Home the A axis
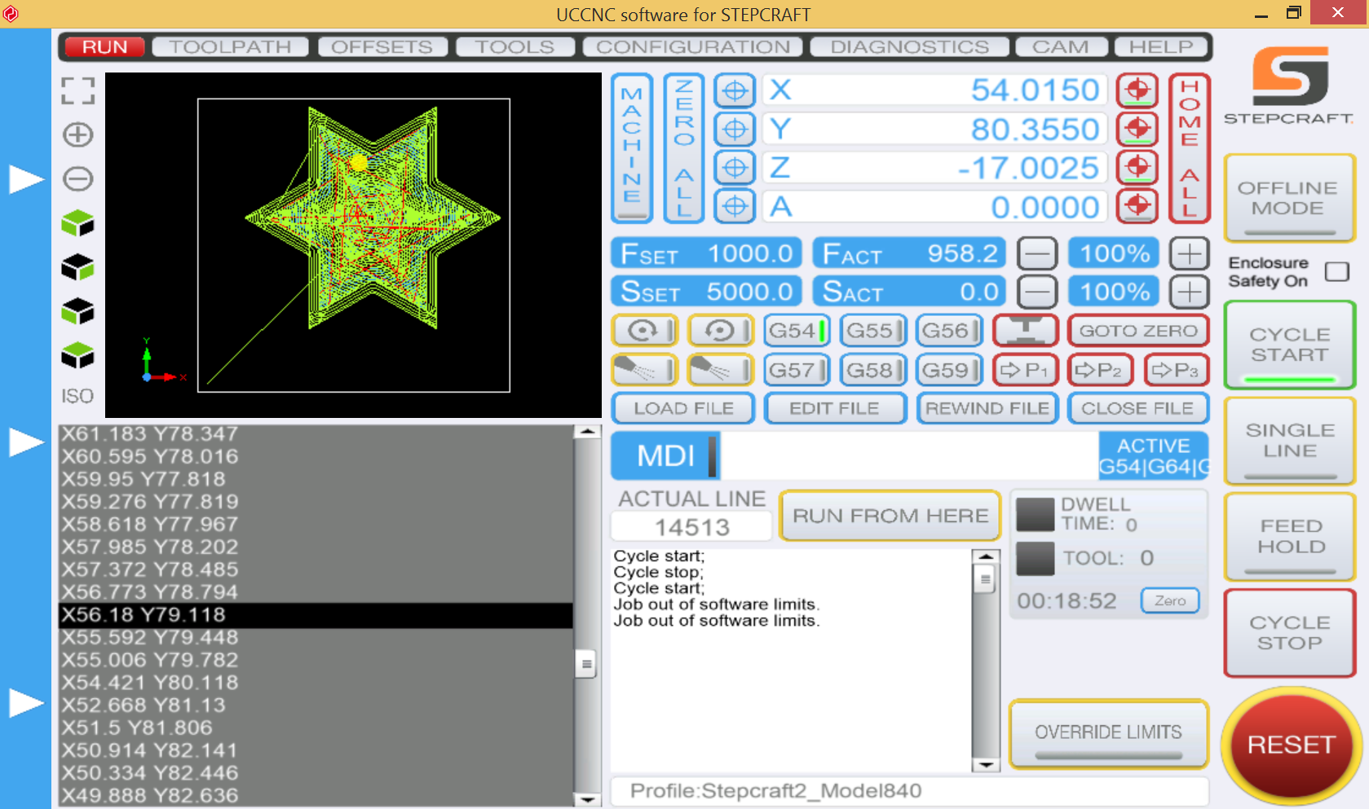Image resolution: width=1369 pixels, height=809 pixels. (x=1137, y=206)
